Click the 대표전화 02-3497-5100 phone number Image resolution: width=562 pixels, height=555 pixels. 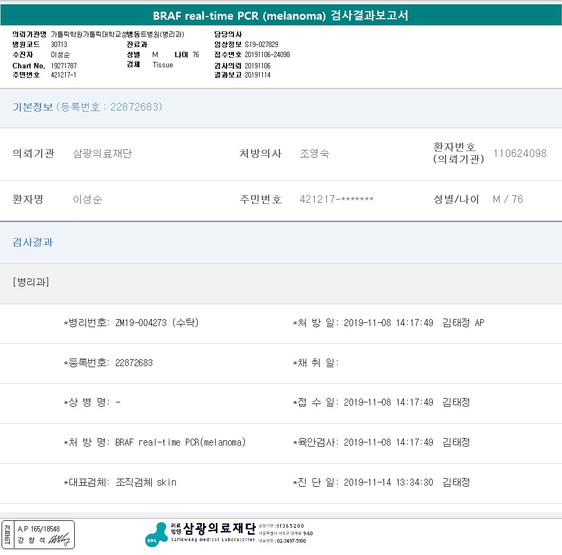tap(290, 541)
